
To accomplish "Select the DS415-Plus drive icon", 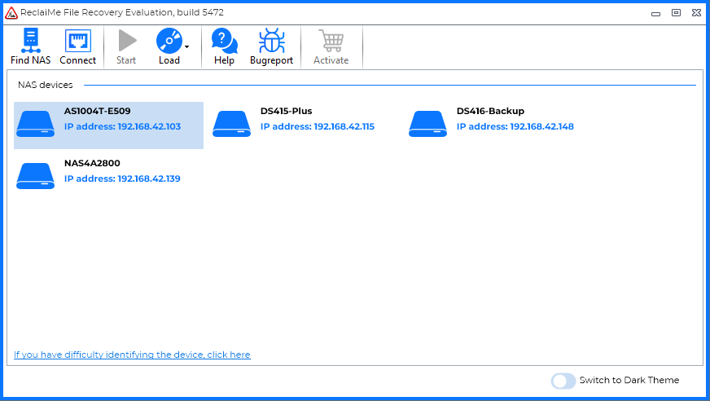I will 232,124.
